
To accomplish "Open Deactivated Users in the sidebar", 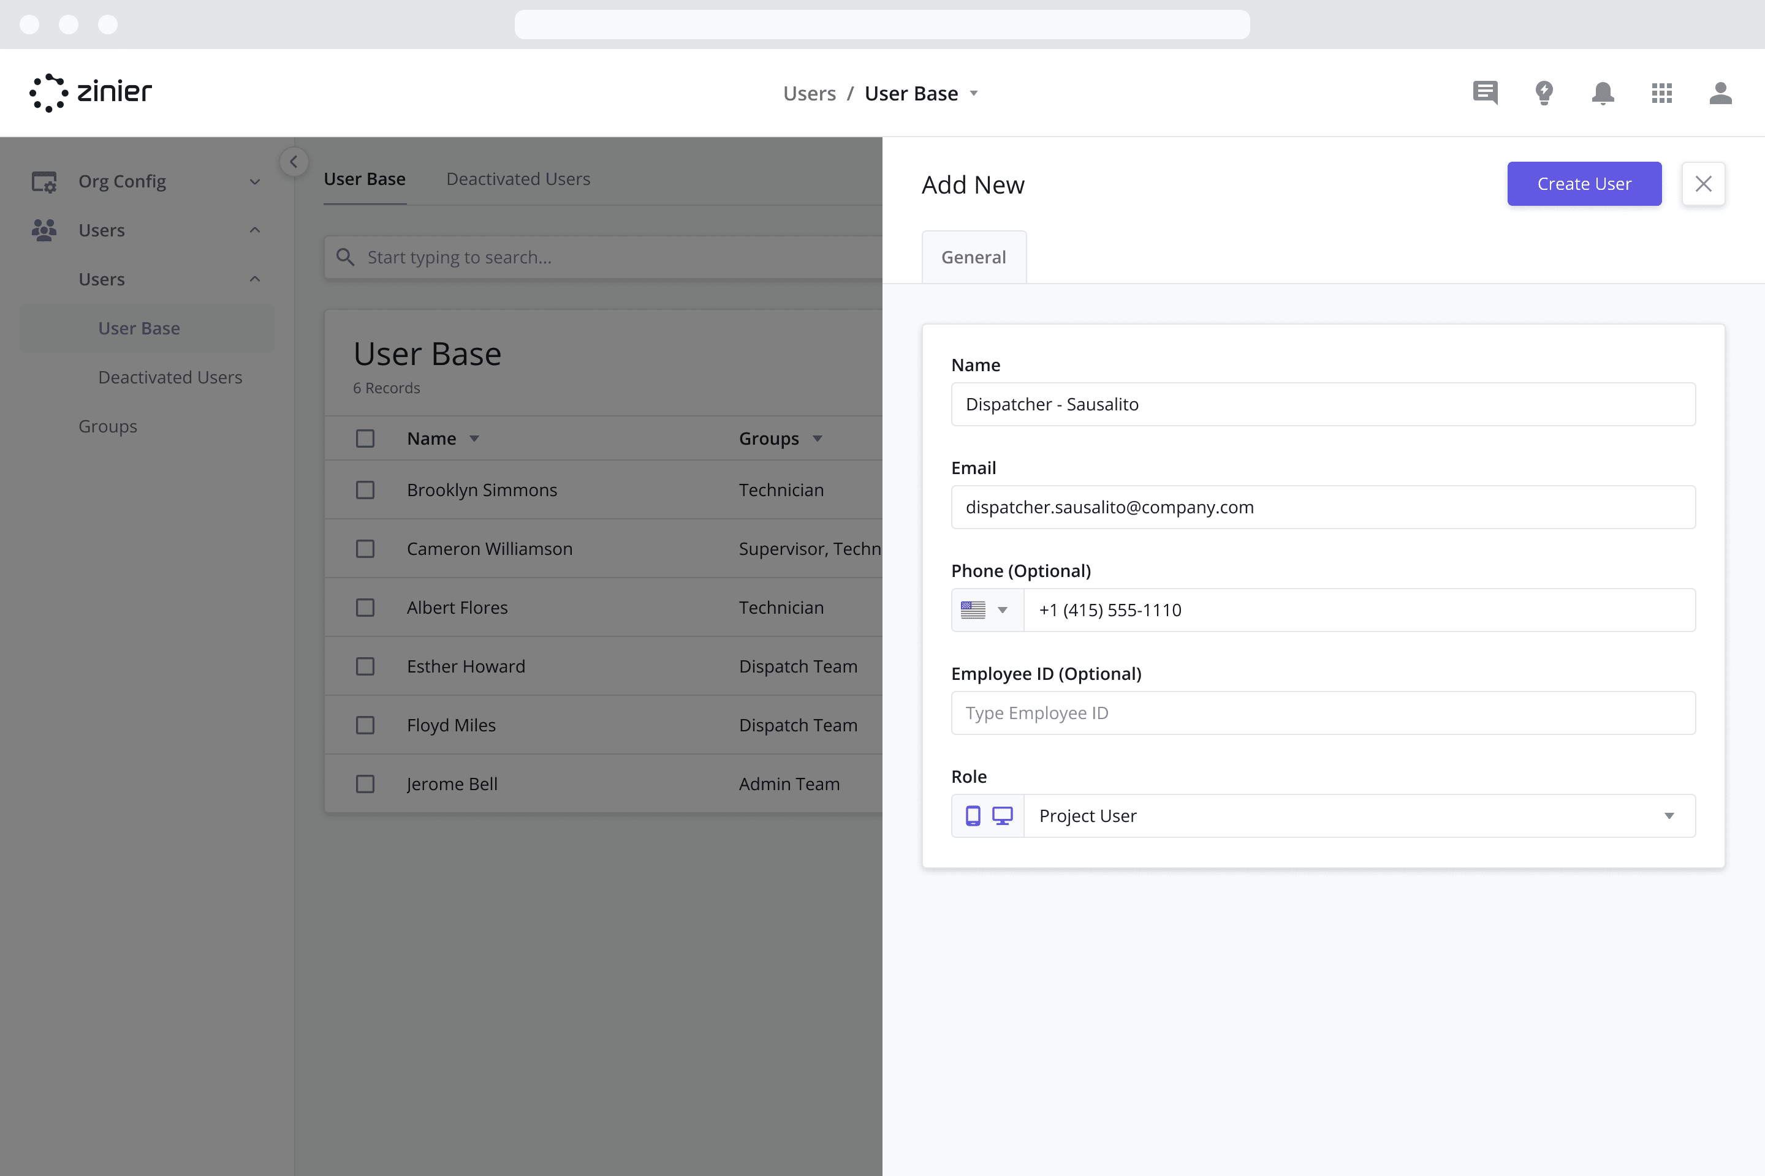I will pos(170,377).
